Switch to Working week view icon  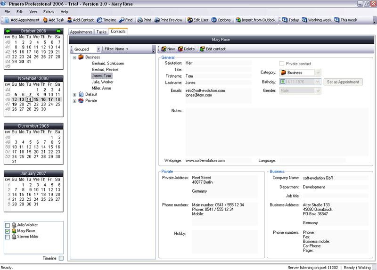point(304,20)
